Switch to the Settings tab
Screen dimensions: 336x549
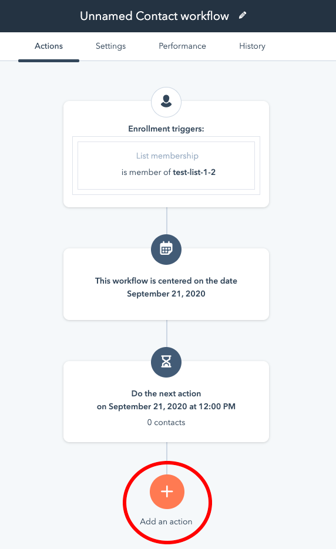tap(110, 46)
